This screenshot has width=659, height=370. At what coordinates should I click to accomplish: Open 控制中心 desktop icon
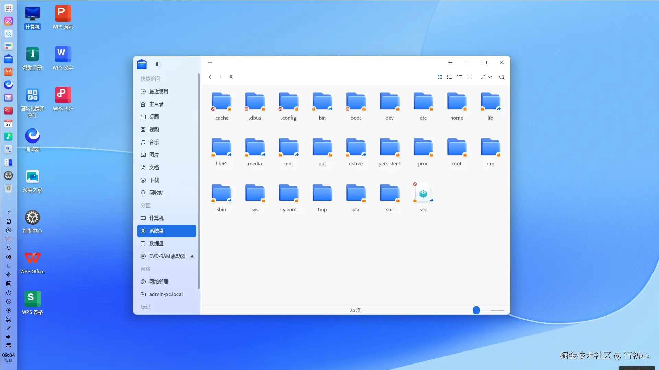[33, 222]
